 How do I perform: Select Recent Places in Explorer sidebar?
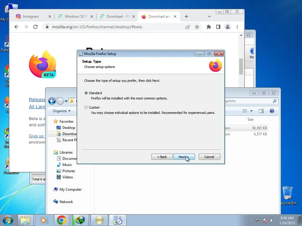[67, 140]
